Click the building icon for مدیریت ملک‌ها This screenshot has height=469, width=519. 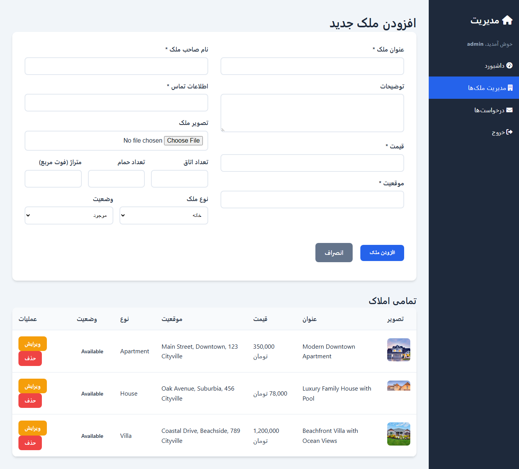coord(510,87)
